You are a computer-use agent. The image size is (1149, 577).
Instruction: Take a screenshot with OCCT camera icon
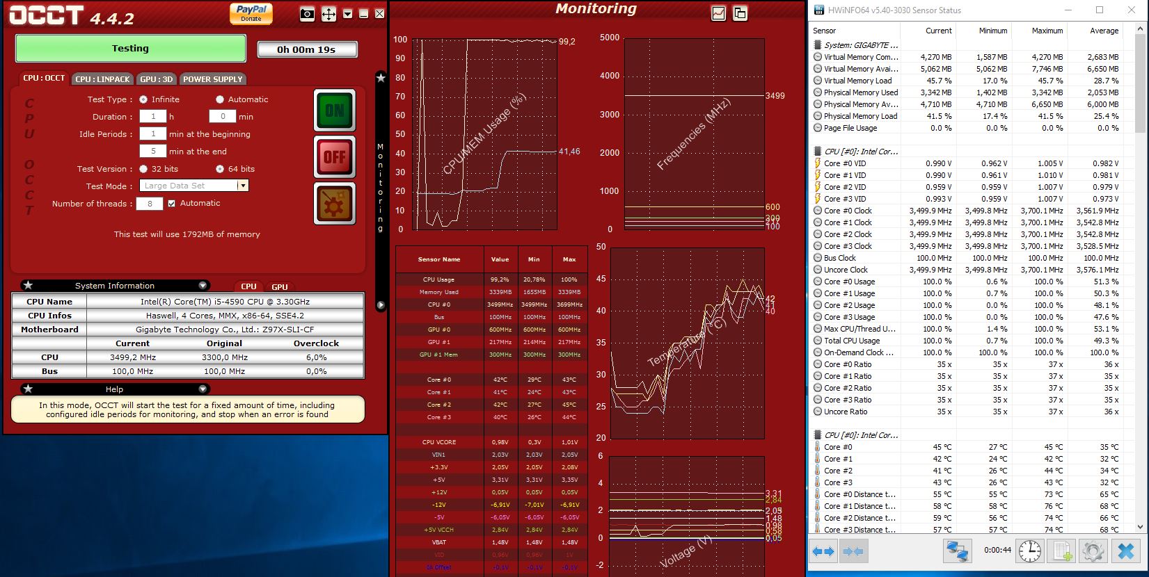click(x=307, y=14)
